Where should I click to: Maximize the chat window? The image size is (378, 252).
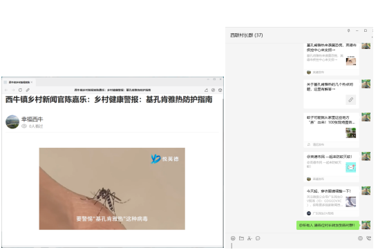point(366,30)
